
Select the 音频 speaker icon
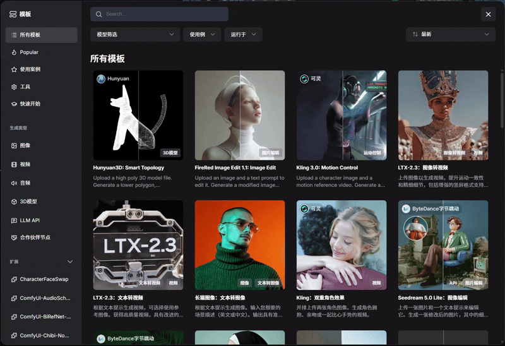[x=14, y=183]
